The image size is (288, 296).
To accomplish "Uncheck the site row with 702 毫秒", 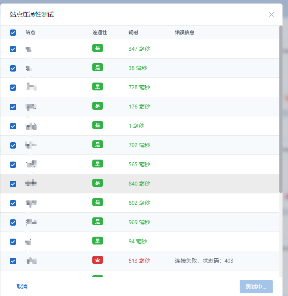I will (13, 145).
